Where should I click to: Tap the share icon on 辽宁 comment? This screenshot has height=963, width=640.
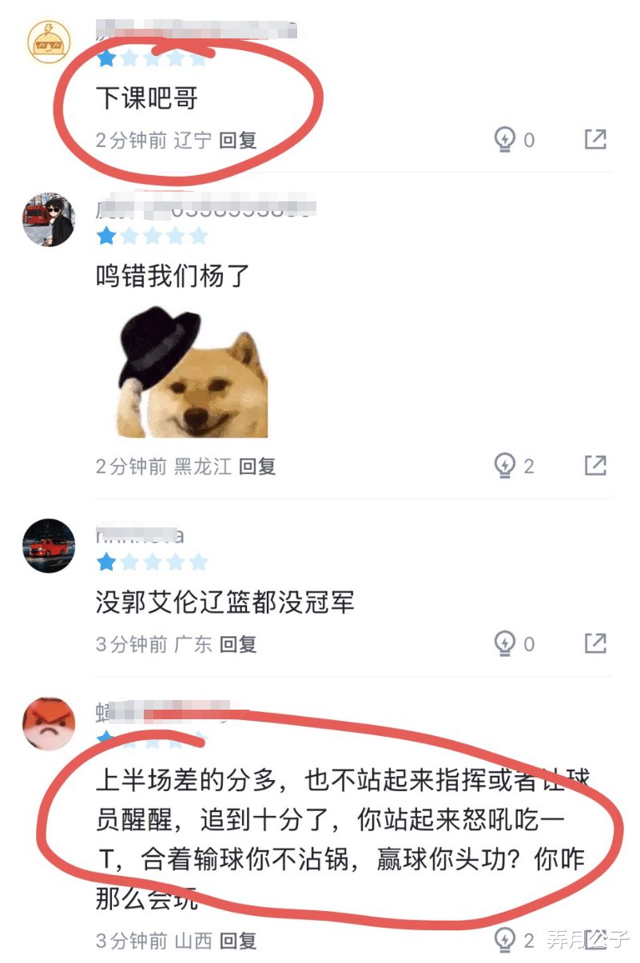[x=595, y=139]
